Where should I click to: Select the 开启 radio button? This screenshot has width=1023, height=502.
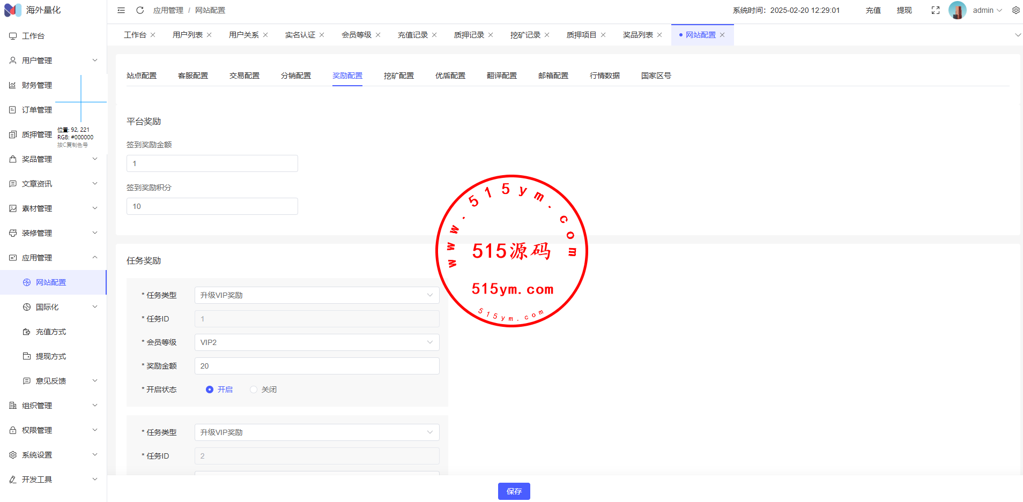click(x=210, y=389)
